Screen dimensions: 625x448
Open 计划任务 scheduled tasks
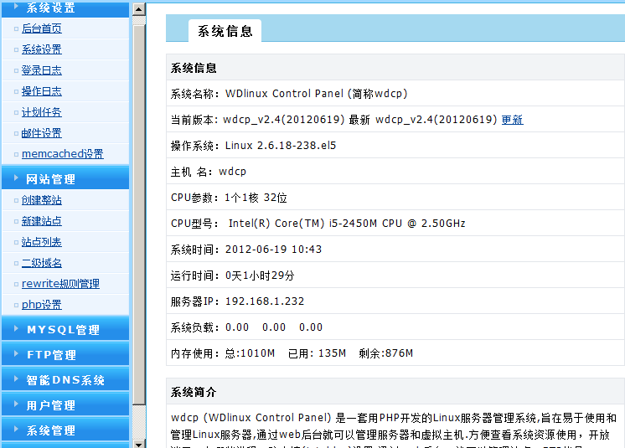click(x=42, y=112)
